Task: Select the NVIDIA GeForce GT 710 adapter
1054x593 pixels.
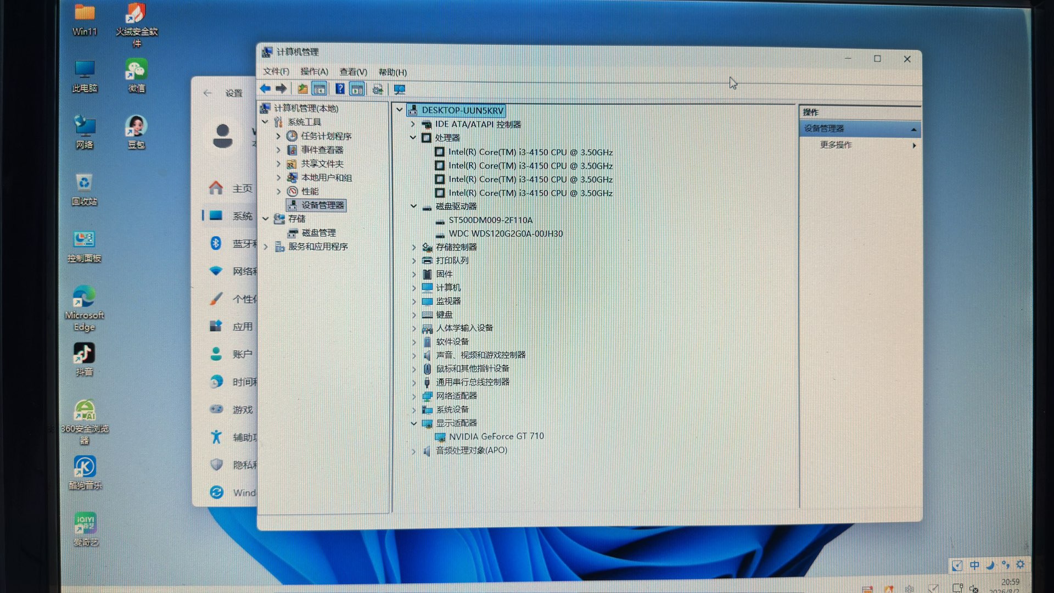Action: click(x=490, y=437)
